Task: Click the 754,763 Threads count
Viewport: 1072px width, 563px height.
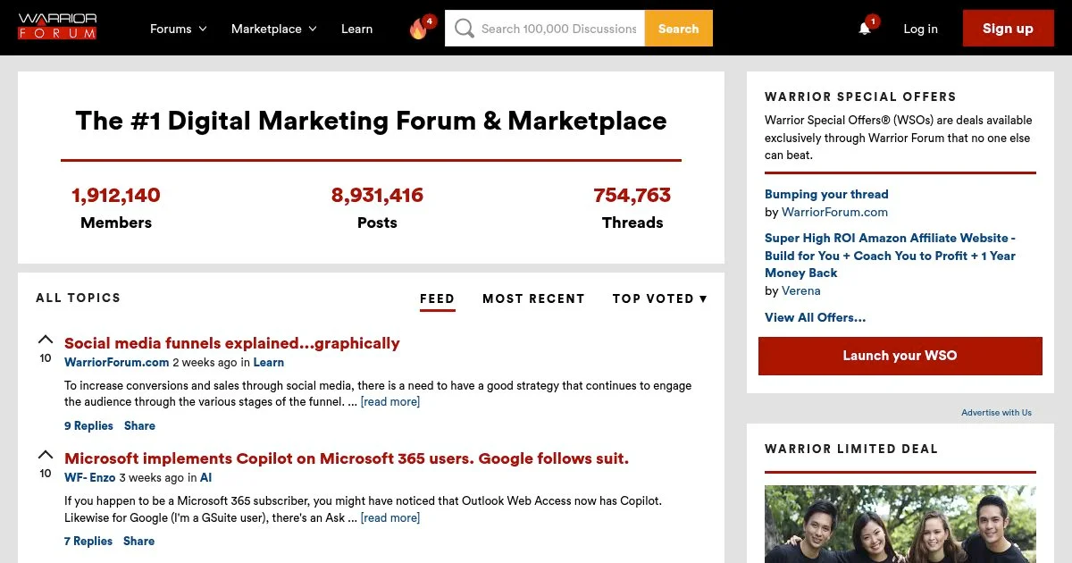Action: click(632, 195)
